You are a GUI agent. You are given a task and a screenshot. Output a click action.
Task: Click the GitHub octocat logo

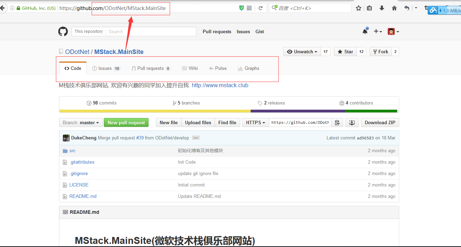[63, 31]
